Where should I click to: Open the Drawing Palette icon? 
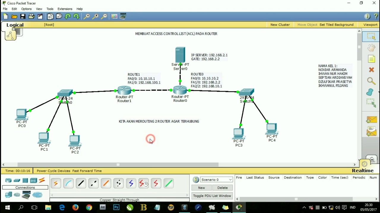[114, 17]
